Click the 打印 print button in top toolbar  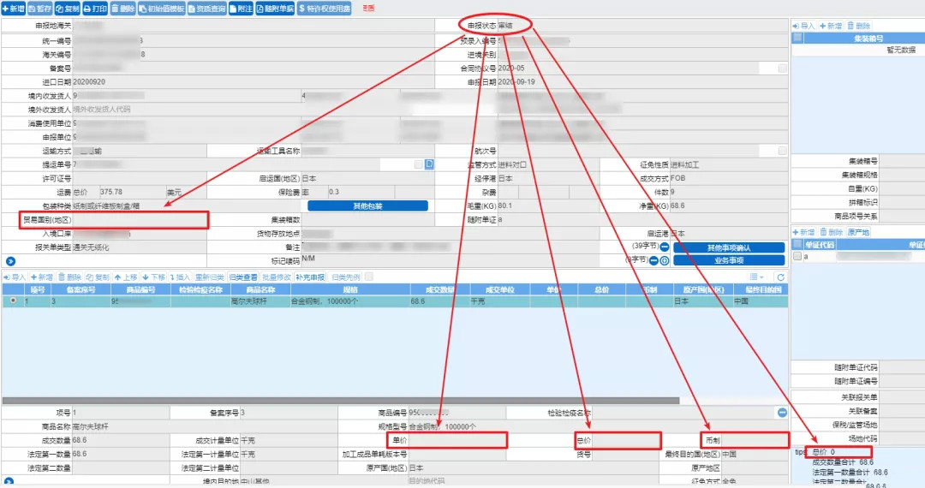coord(95,8)
